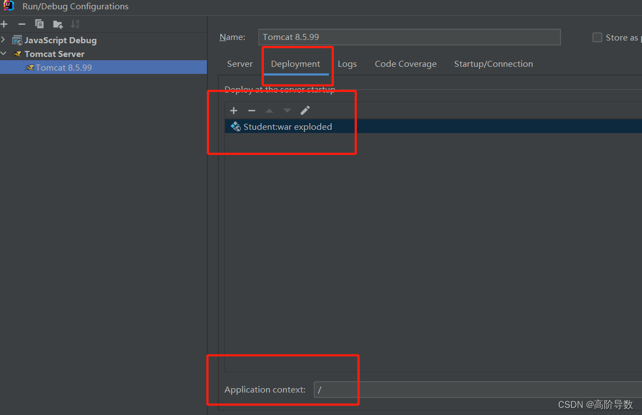Image resolution: width=642 pixels, height=415 pixels.
Task: Select the Student:war exploded artifact row
Action: tap(433, 126)
